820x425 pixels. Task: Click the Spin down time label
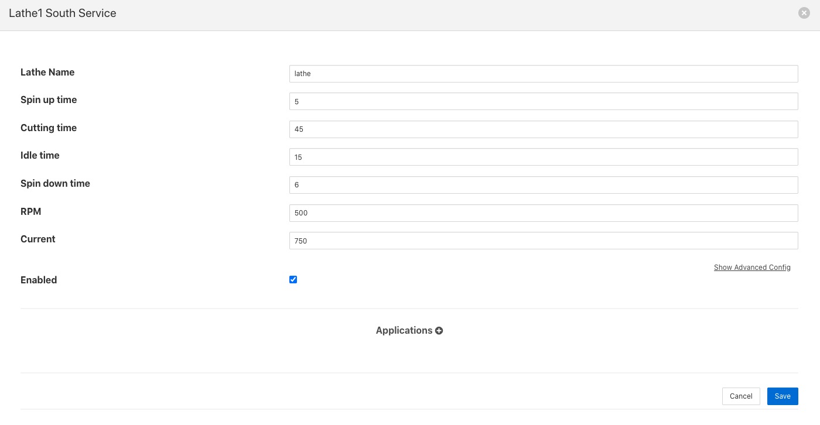click(55, 183)
